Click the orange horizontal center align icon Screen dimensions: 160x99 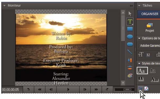(130, 68)
